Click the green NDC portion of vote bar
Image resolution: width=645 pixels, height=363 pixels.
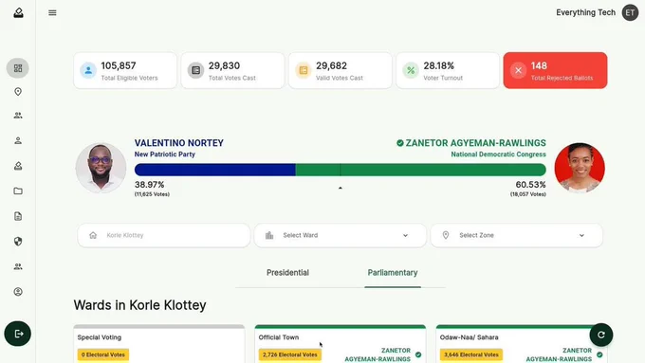[x=421, y=170]
